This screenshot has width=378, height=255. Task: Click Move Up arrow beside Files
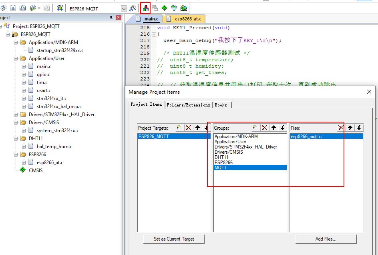(350, 128)
